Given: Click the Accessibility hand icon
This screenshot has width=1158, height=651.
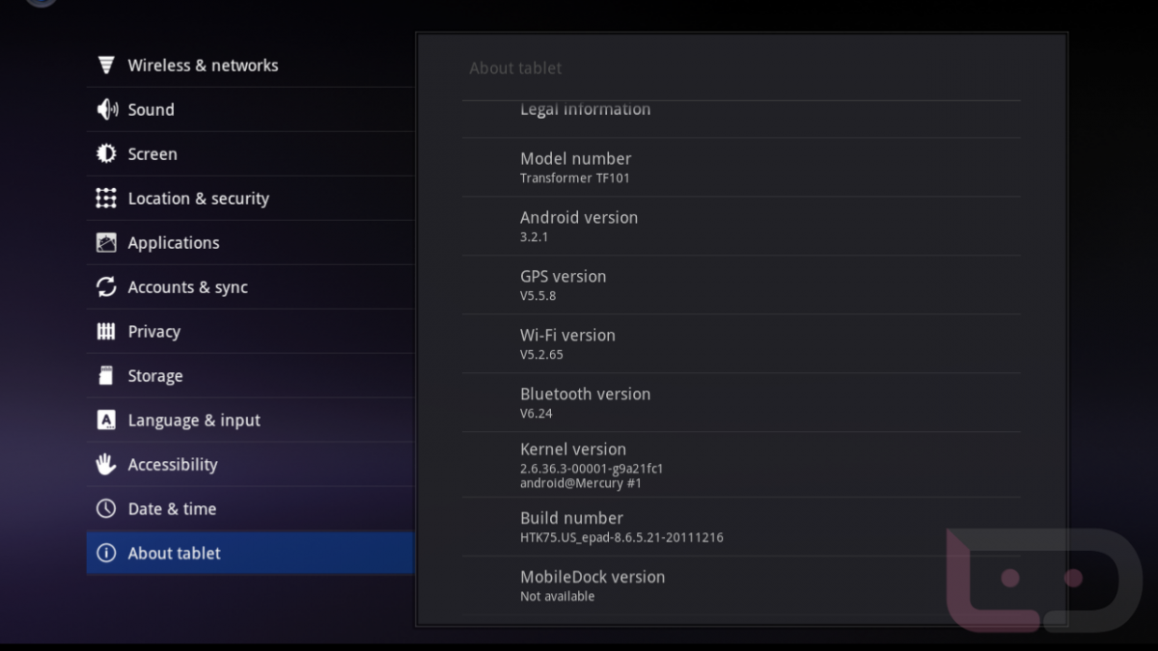Looking at the screenshot, I should coord(106,465).
